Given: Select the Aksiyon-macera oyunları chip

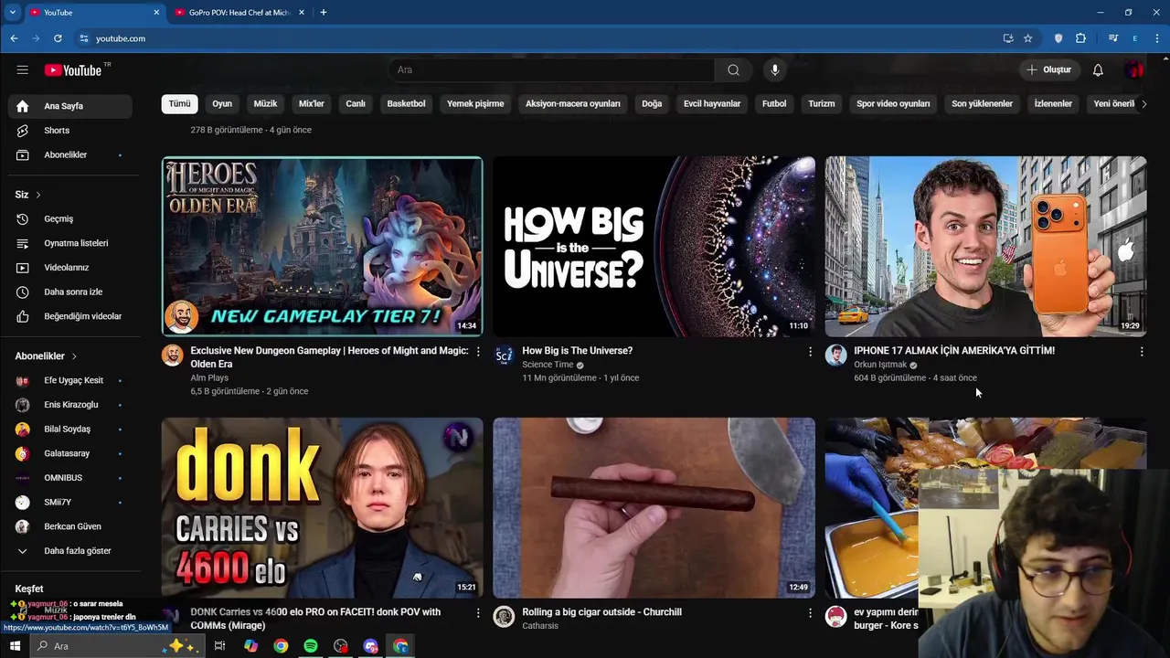Looking at the screenshot, I should [x=573, y=104].
